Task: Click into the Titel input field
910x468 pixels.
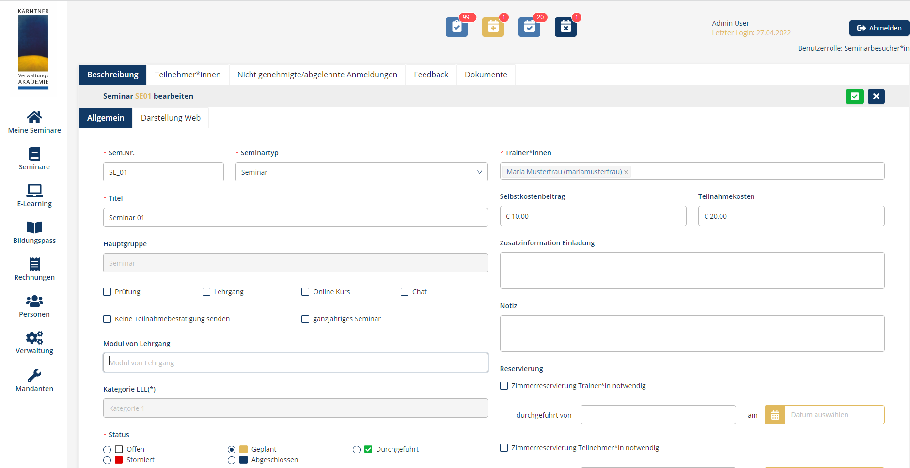Action: 296,217
